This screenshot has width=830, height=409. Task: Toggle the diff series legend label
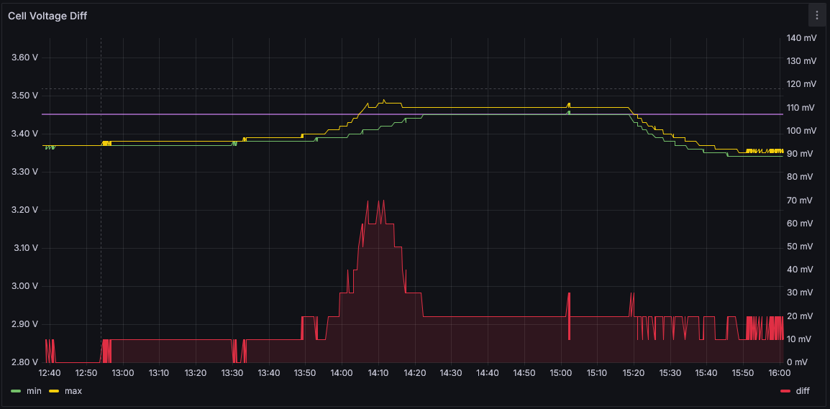[805, 391]
